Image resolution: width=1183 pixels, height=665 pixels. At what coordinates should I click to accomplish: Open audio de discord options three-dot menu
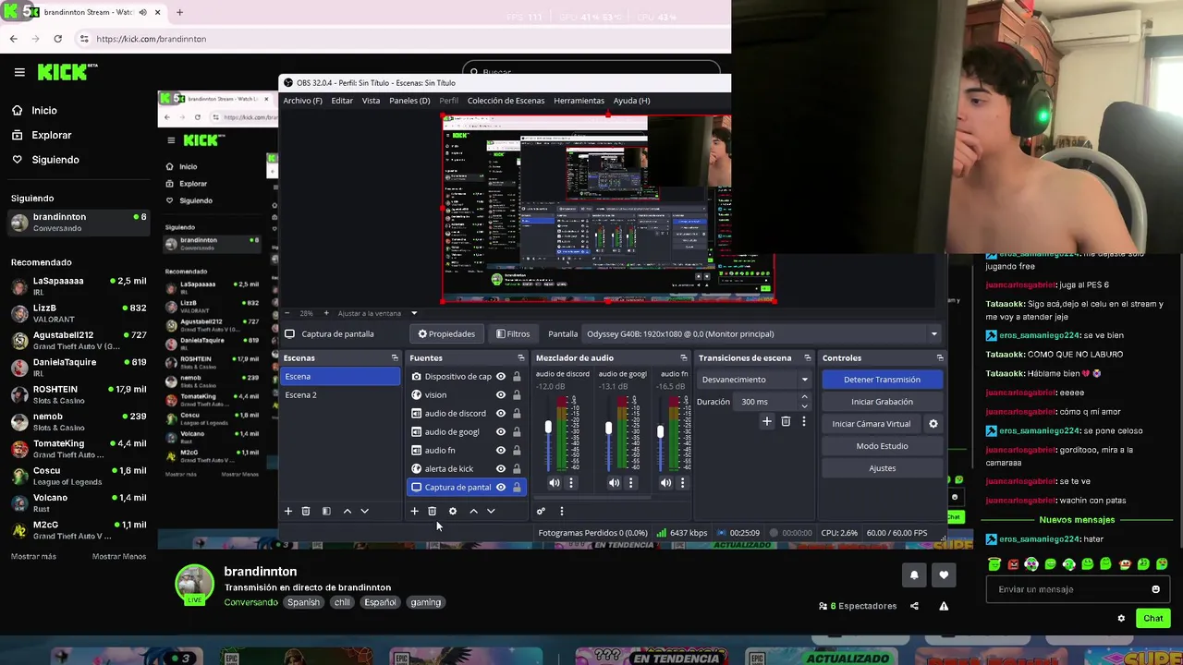(570, 482)
